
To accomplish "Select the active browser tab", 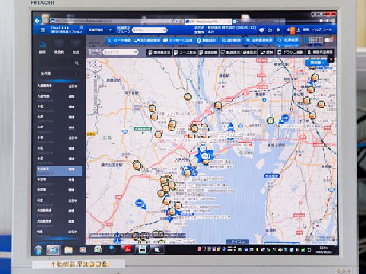I will 208,22.
